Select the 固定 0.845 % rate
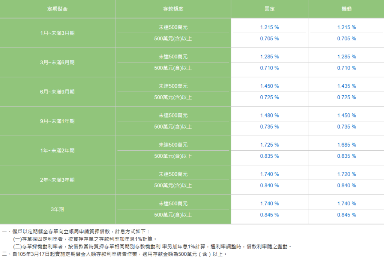This screenshot has height=261, width=384. coord(269,215)
